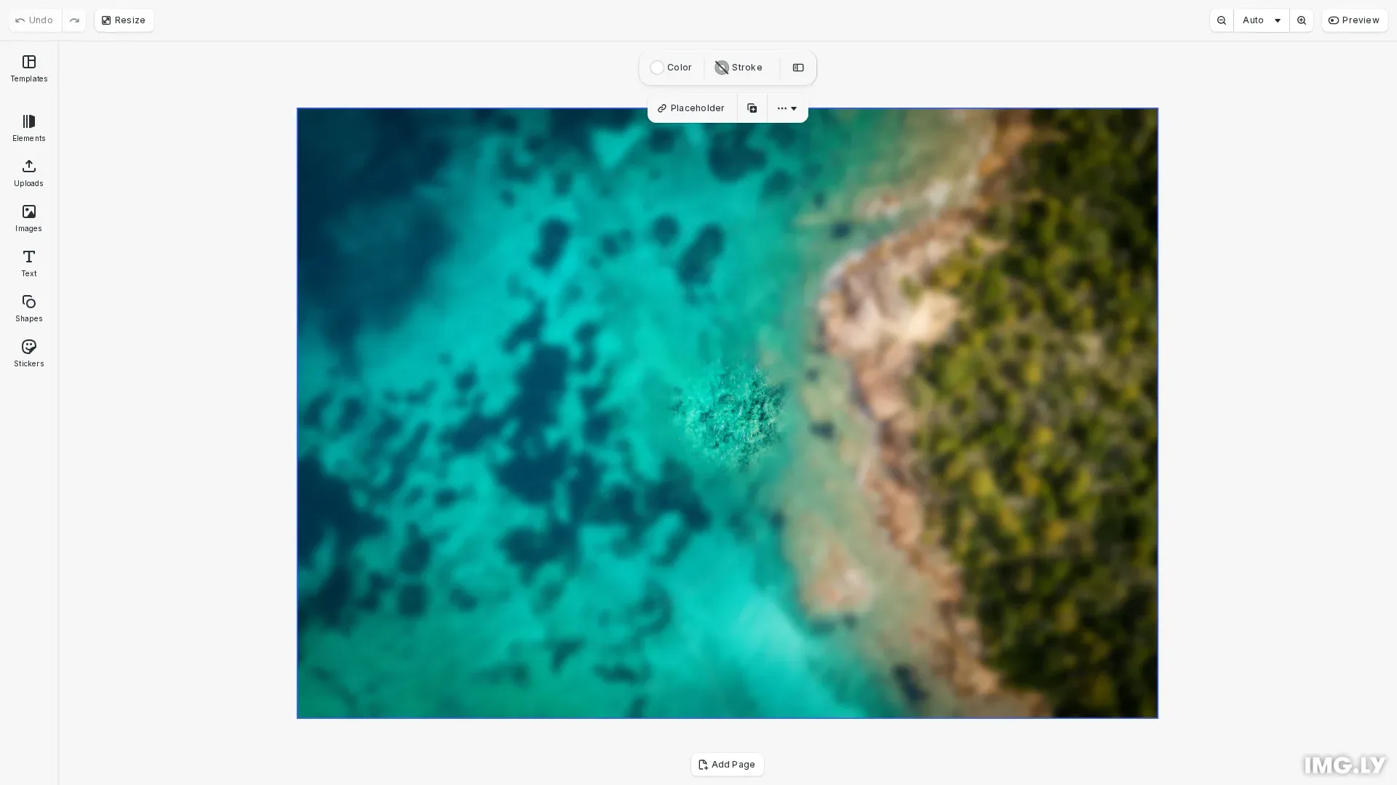This screenshot has width=1397, height=785.
Task: Click the Resize button
Action: [x=124, y=20]
